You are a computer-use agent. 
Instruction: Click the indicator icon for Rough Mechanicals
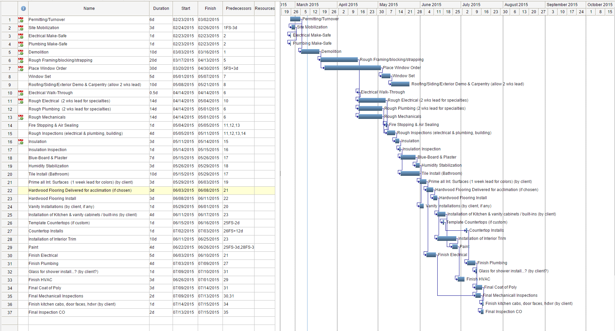point(21,117)
